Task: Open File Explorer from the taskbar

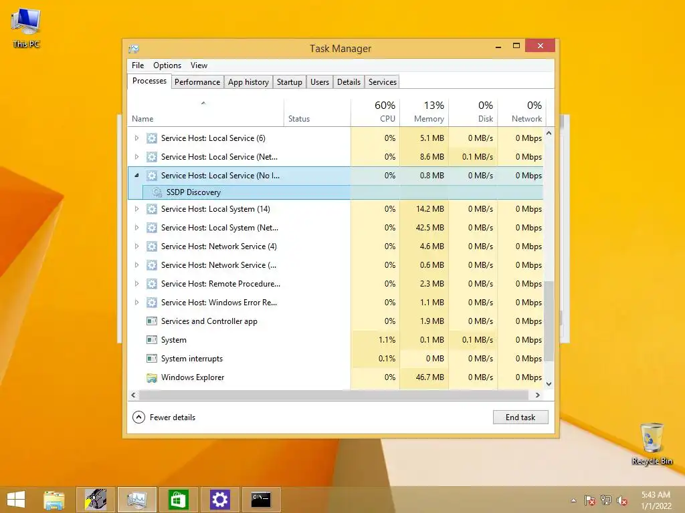Action: pos(54,500)
